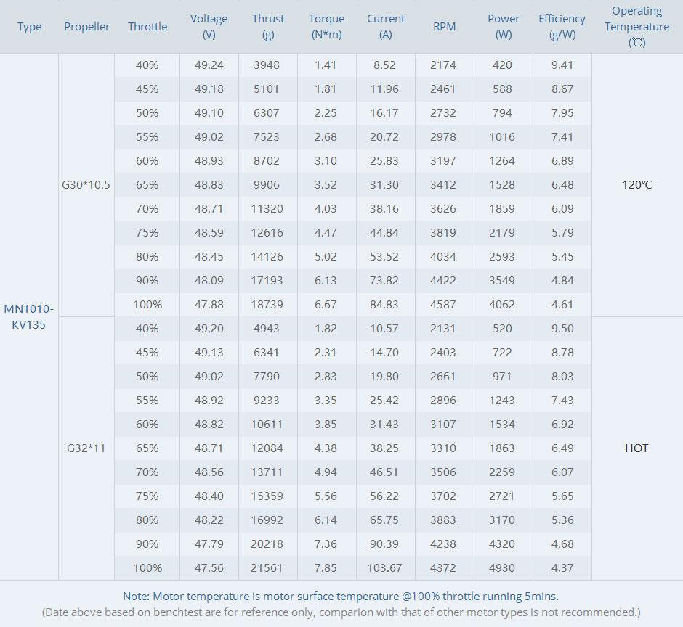Click the Torque (N*m) column header
This screenshot has width=683, height=627.
[x=326, y=27]
